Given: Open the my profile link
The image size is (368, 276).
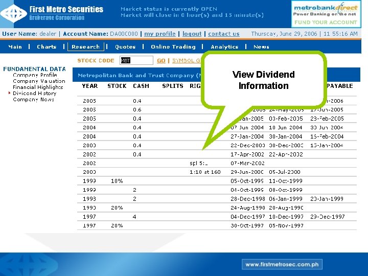Looking at the screenshot, I should [x=160, y=34].
